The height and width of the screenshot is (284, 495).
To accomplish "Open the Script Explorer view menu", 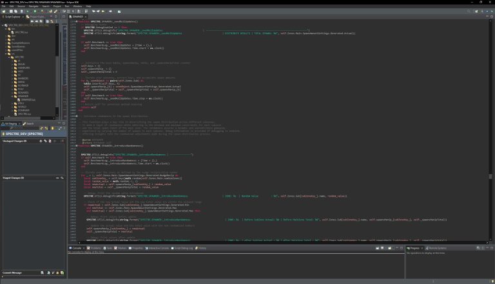I will coord(56,21).
